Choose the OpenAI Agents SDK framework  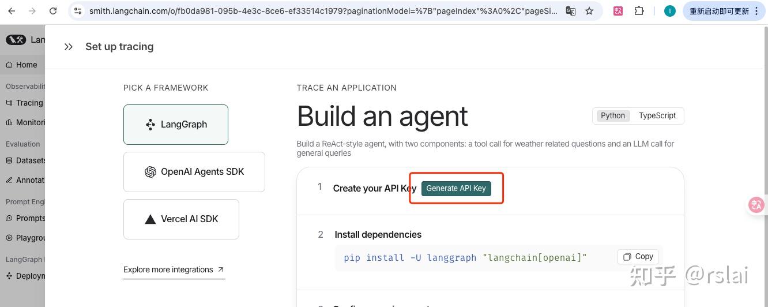click(194, 172)
